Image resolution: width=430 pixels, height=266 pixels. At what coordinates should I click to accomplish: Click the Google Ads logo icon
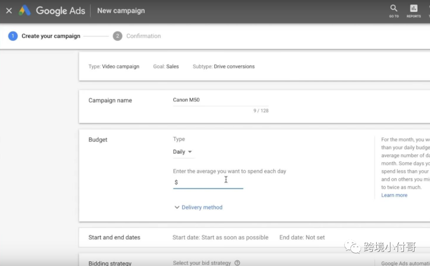point(25,11)
